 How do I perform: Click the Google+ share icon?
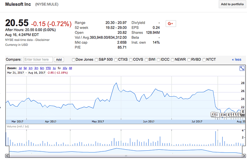click(x=170, y=24)
